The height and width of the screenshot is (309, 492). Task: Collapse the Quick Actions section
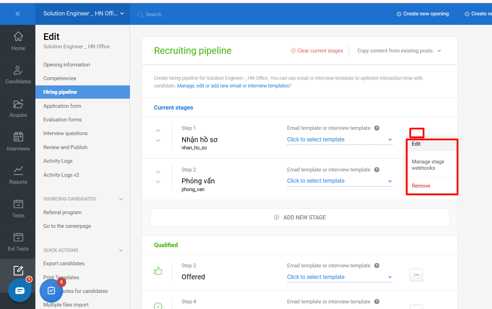(x=121, y=250)
